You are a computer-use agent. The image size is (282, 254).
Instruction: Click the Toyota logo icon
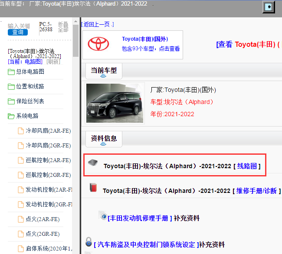pos(98,44)
